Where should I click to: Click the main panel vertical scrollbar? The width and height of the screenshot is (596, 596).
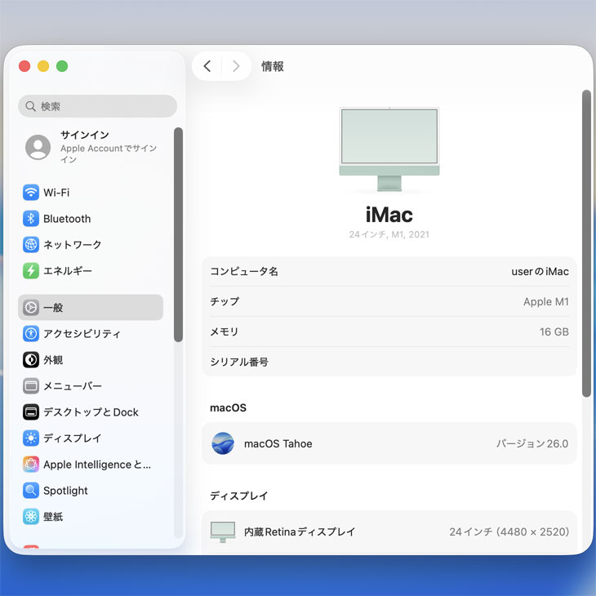pyautogui.click(x=585, y=243)
